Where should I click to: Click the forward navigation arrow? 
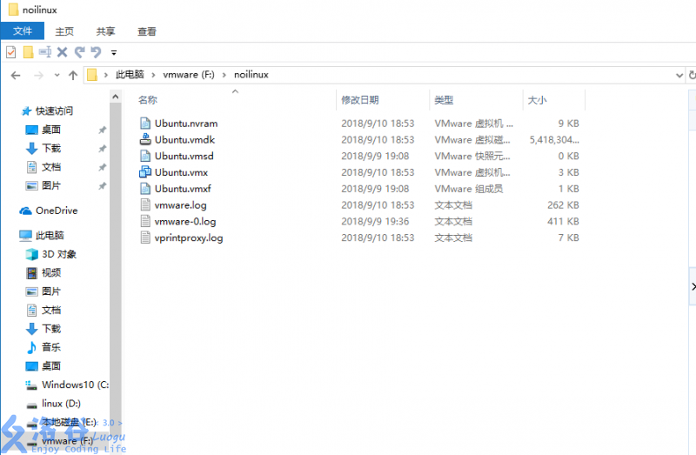pyautogui.click(x=38, y=75)
